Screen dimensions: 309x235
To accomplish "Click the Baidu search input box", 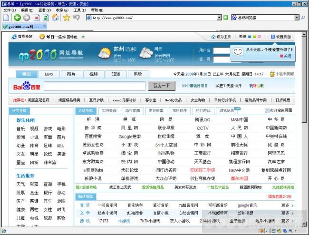I will pyautogui.click(x=95, y=86).
